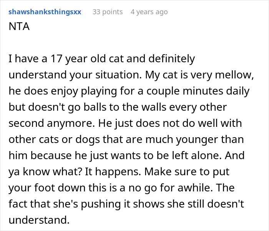Click the phrase "My cat is very mellow"
The image size is (269, 231).
tap(199, 75)
